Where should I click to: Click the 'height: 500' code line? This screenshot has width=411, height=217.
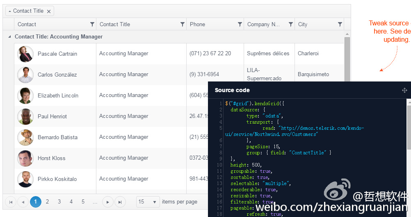click(x=246, y=165)
